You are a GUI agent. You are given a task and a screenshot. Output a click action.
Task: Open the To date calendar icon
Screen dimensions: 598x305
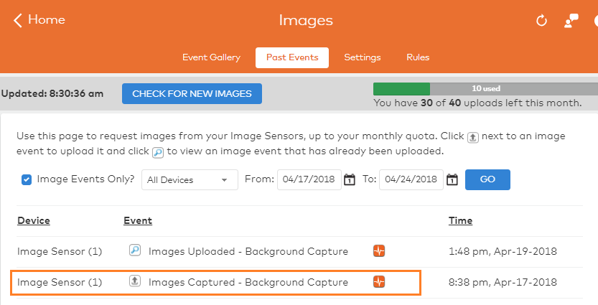tap(452, 179)
